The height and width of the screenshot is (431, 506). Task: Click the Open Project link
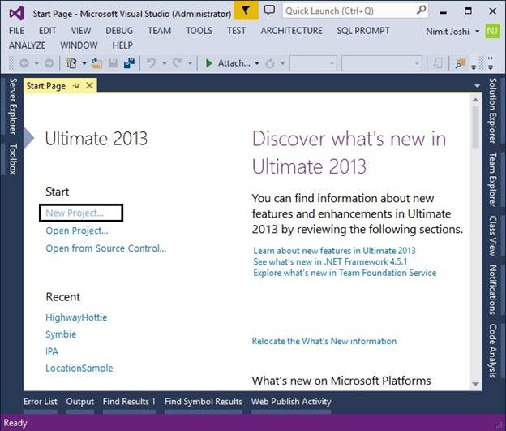tap(77, 231)
